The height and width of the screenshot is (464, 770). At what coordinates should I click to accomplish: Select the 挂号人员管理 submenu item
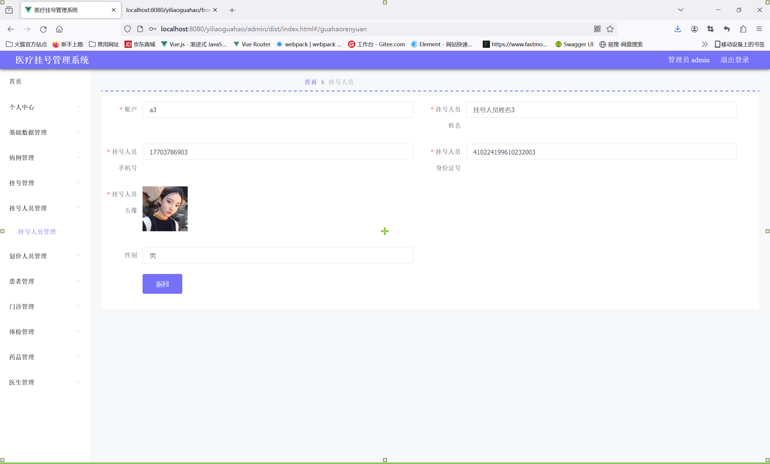(x=37, y=232)
